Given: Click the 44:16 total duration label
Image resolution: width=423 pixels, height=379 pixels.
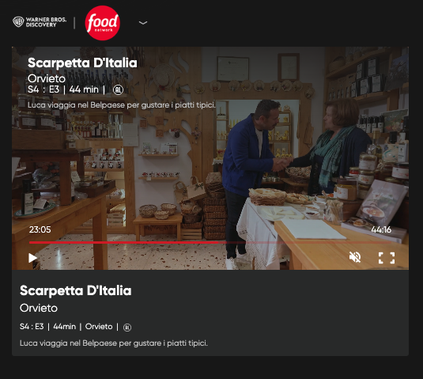Looking at the screenshot, I should coord(381,229).
